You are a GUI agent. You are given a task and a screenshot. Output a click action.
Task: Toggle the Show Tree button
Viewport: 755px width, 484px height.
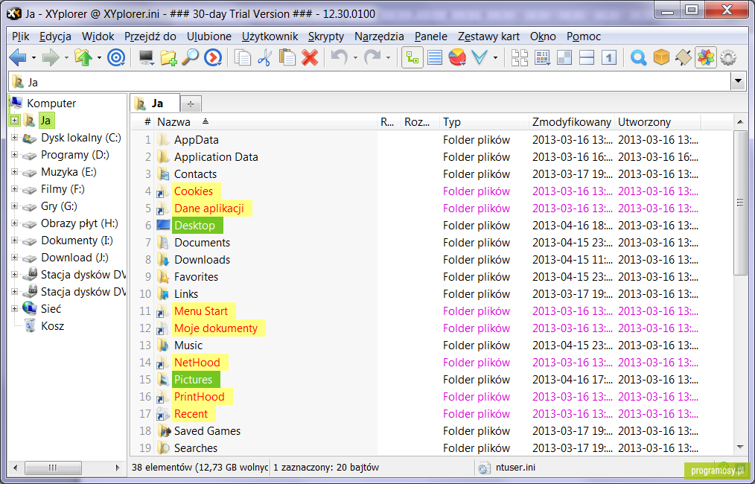(412, 58)
